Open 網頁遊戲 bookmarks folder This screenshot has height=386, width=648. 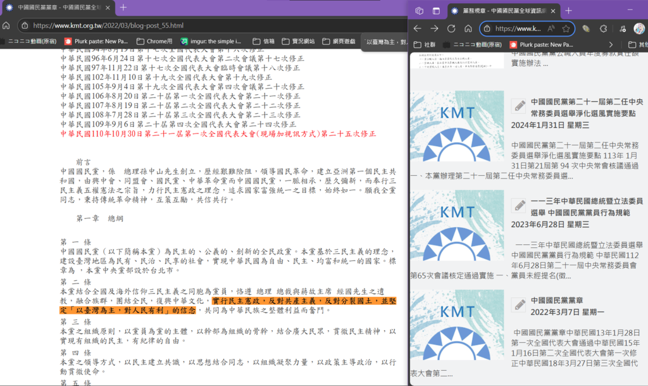339,41
